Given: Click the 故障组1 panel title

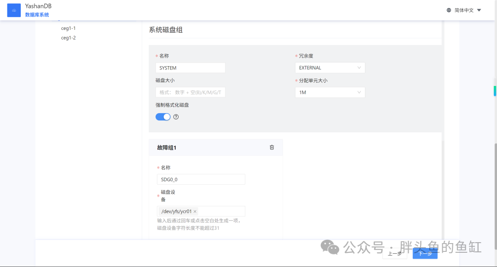Looking at the screenshot, I should point(167,148).
